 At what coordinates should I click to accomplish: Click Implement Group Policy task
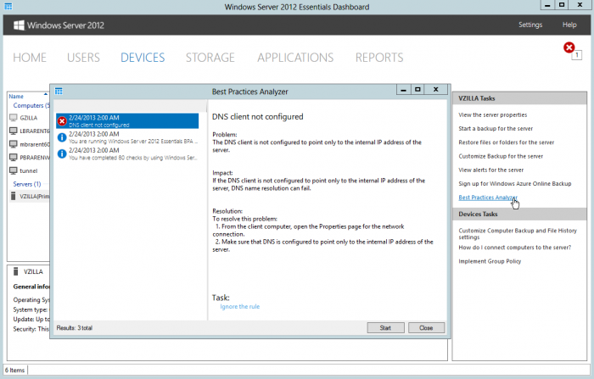[x=490, y=261]
